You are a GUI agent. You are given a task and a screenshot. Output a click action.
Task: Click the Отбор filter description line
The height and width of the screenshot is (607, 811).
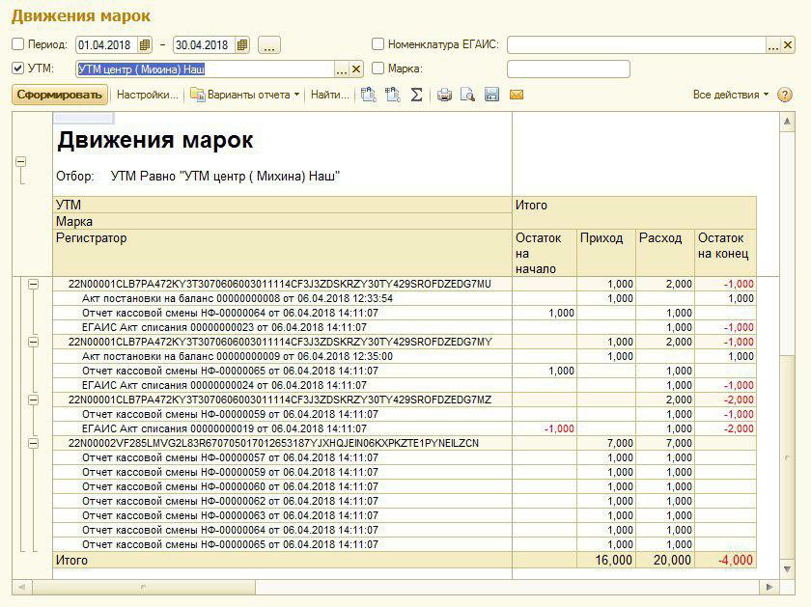point(198,176)
